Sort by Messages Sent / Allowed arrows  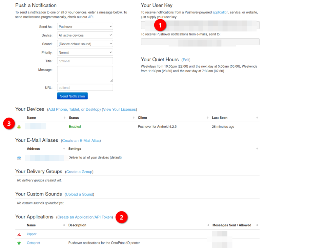point(257,225)
